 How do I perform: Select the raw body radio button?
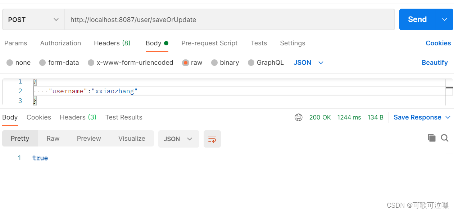[185, 63]
